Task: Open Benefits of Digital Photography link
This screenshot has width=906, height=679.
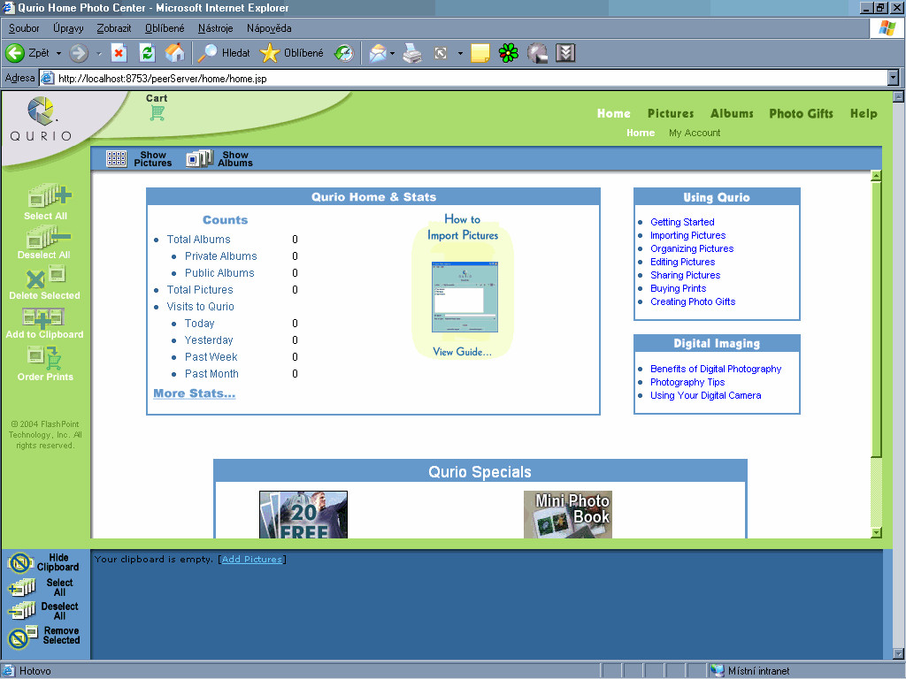Action: point(716,369)
